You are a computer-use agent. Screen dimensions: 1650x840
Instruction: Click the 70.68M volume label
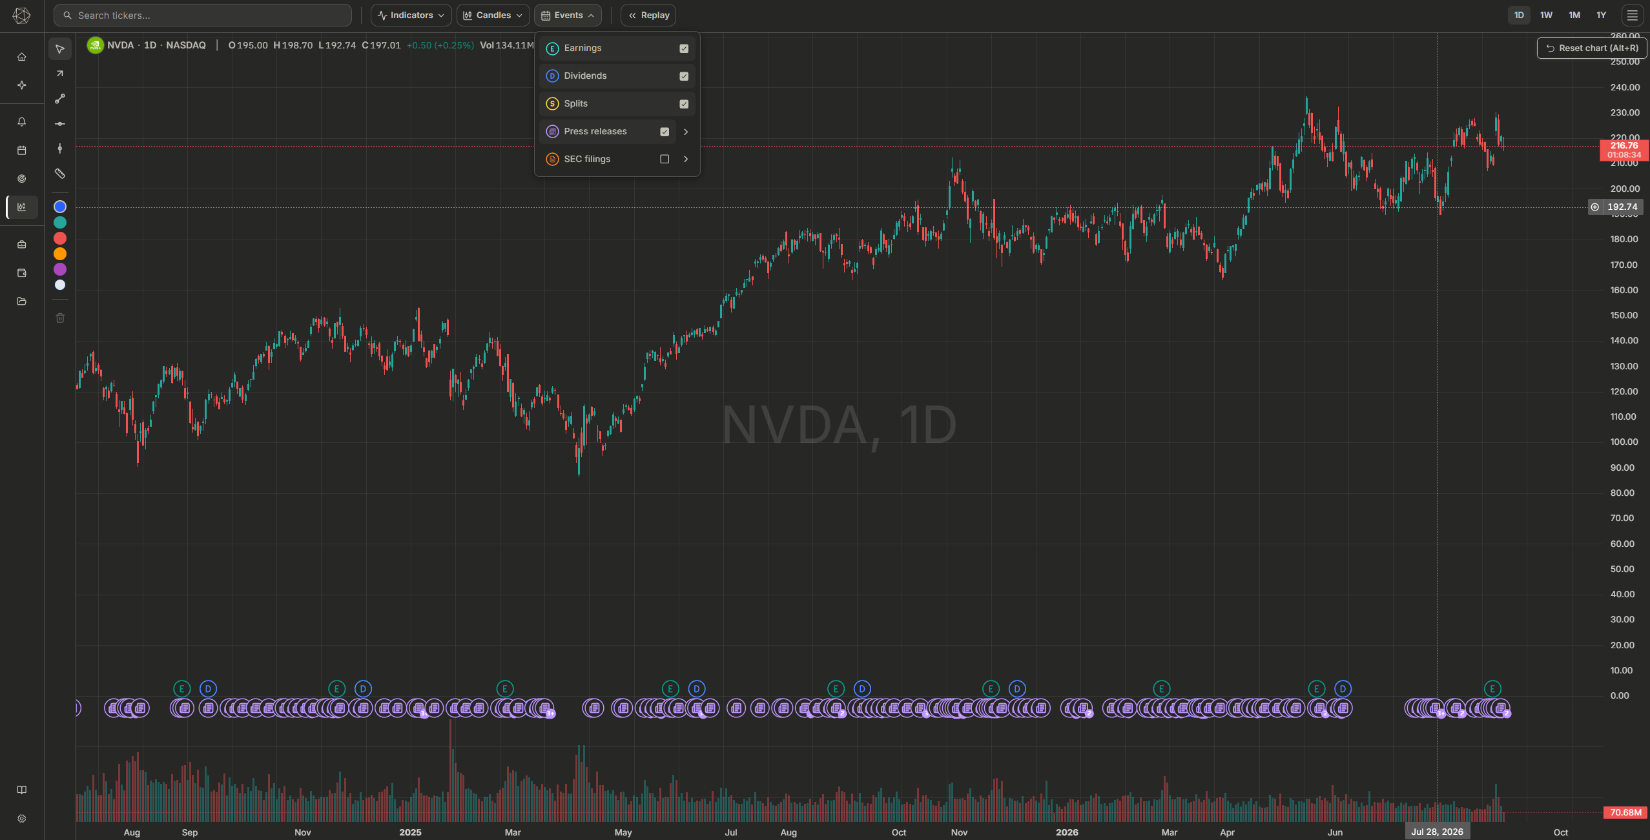[x=1625, y=812]
